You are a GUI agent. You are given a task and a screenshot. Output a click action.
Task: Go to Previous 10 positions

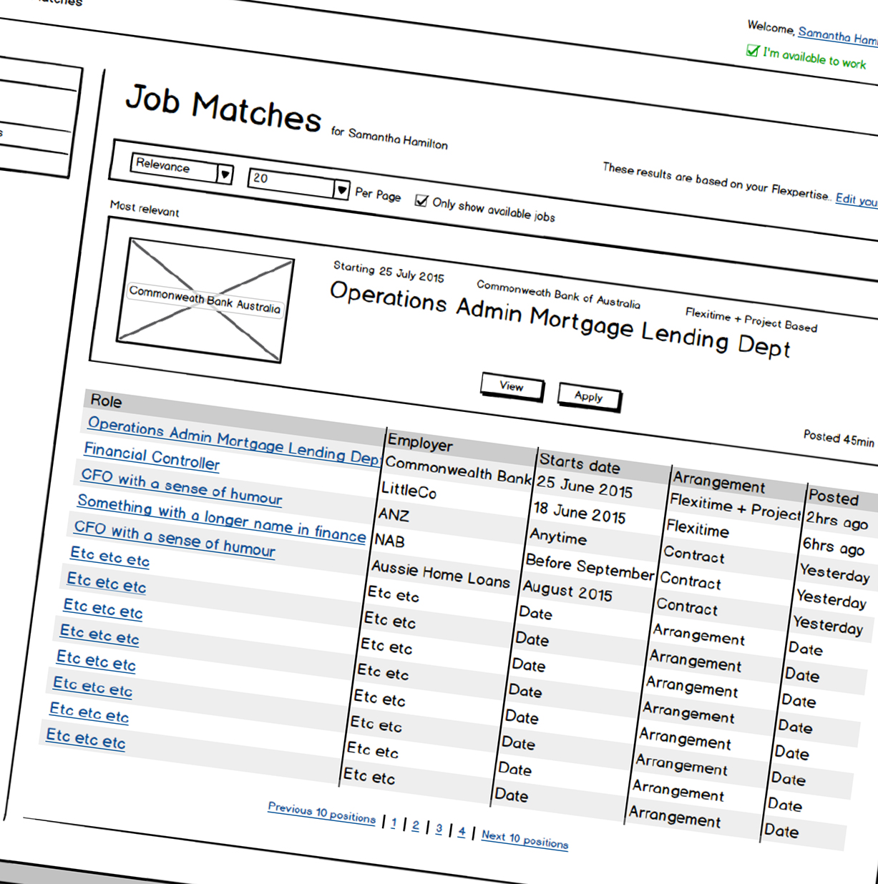[x=321, y=813]
